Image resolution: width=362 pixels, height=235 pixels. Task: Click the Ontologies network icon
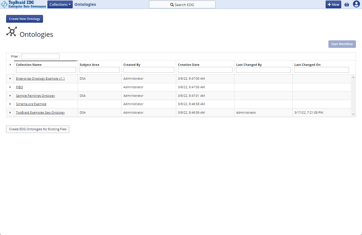click(x=12, y=32)
